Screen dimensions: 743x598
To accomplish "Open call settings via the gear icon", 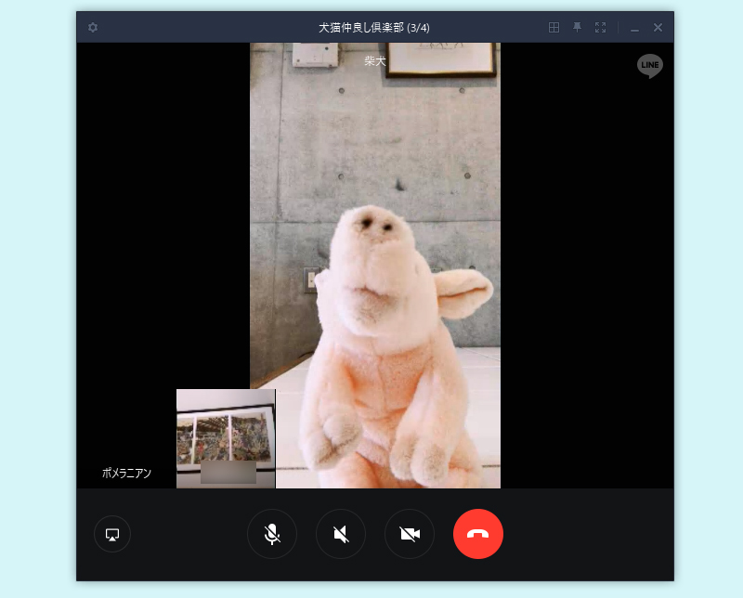I will tap(93, 28).
